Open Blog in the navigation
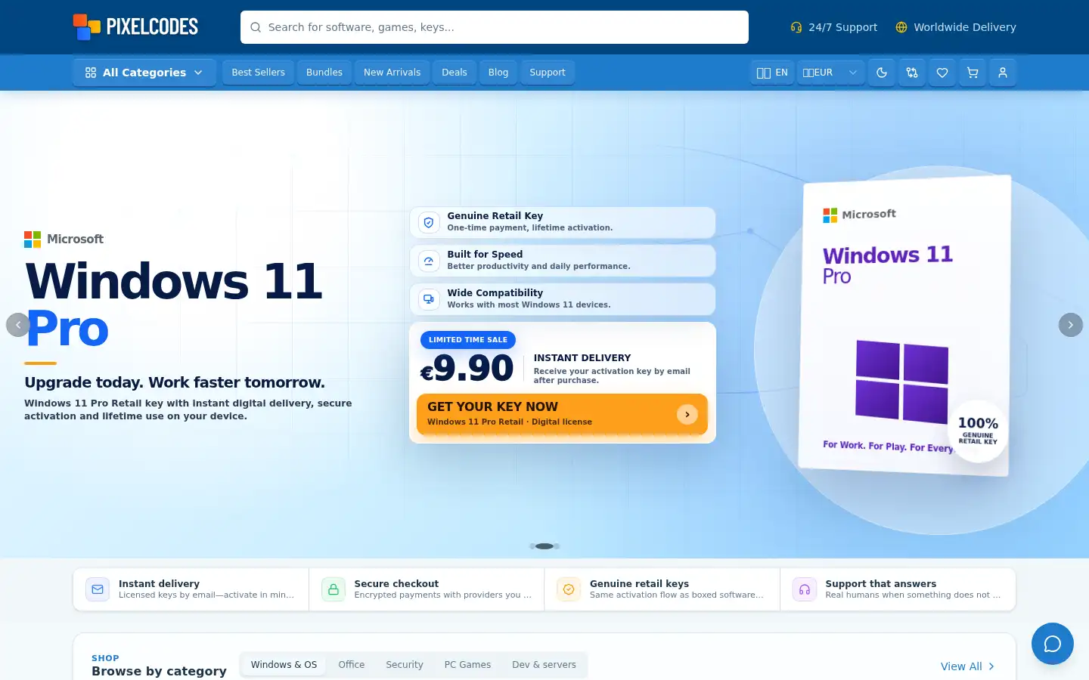 pyautogui.click(x=498, y=73)
